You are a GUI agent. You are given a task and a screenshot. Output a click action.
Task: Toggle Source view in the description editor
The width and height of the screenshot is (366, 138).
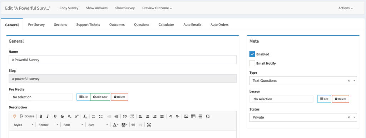click(x=27, y=116)
